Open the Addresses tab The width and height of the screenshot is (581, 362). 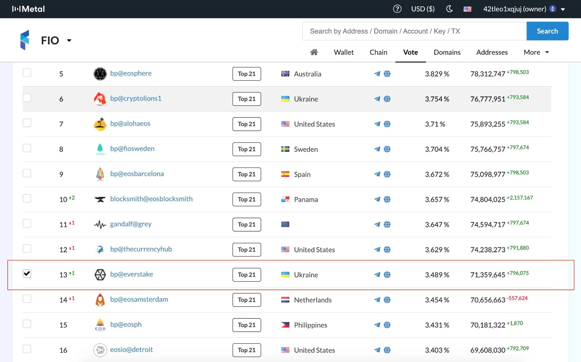pyautogui.click(x=492, y=52)
